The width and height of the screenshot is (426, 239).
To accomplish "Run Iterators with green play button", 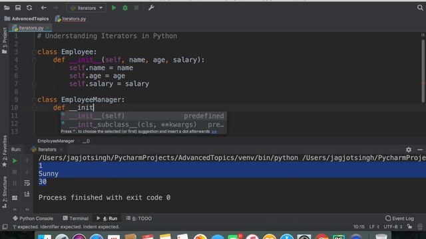I will point(114,8).
